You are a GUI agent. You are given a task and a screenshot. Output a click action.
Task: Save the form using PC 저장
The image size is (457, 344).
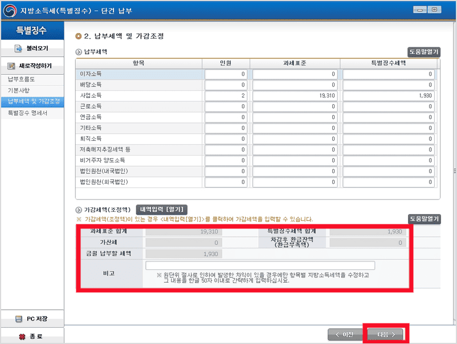point(31,320)
